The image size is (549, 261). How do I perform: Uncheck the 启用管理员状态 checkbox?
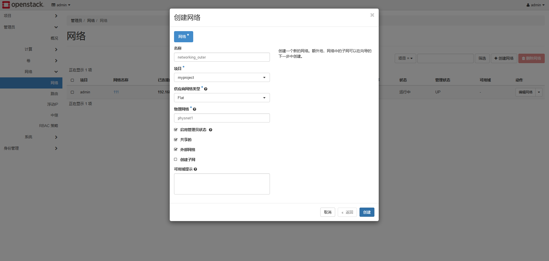click(176, 130)
